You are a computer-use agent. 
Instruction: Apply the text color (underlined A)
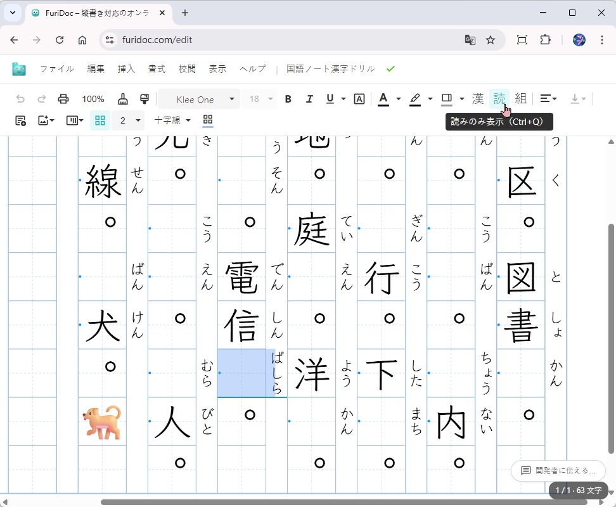click(383, 99)
